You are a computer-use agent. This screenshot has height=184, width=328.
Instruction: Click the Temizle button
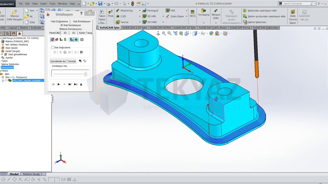pos(72,61)
